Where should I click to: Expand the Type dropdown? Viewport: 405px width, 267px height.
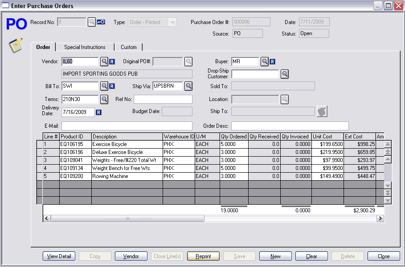point(173,22)
